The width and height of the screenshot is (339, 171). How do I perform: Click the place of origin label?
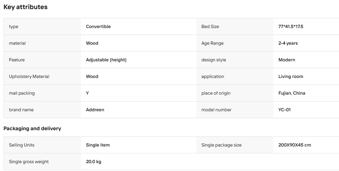click(216, 93)
